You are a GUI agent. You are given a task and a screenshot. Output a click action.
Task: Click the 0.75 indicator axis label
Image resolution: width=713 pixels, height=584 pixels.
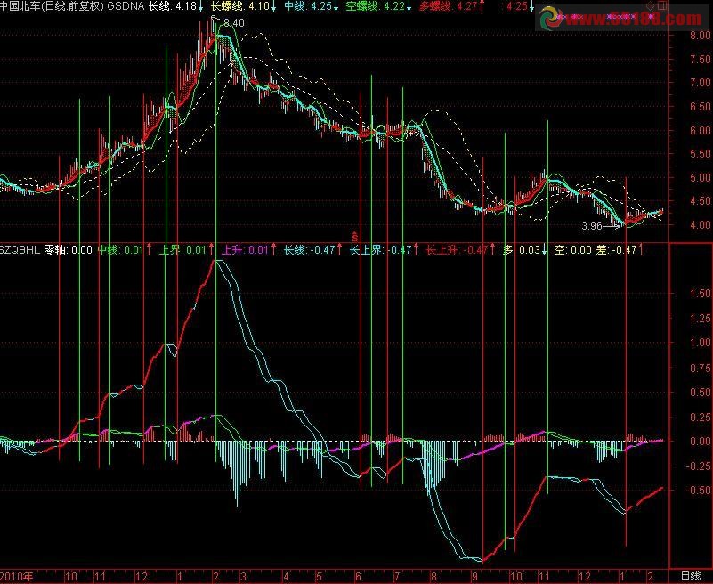[700, 368]
